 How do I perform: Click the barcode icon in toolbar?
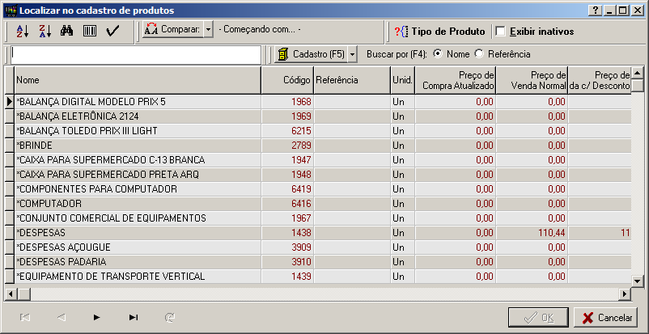(x=89, y=31)
